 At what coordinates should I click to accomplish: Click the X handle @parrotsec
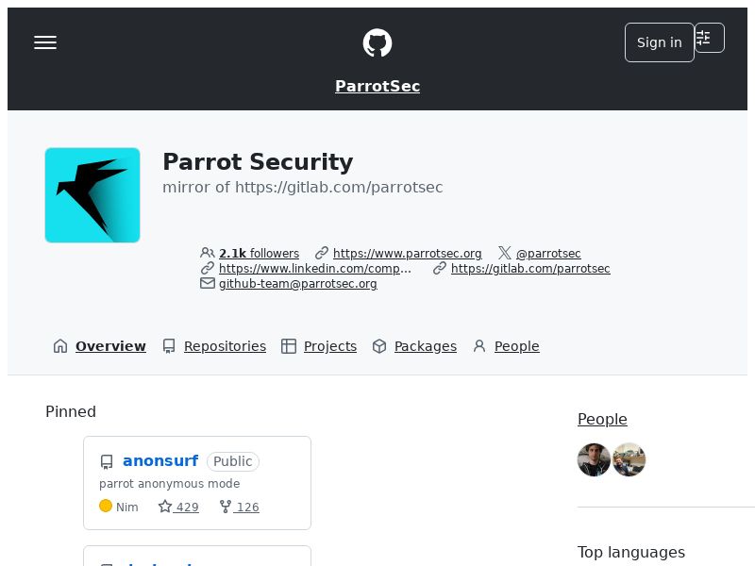click(x=547, y=254)
